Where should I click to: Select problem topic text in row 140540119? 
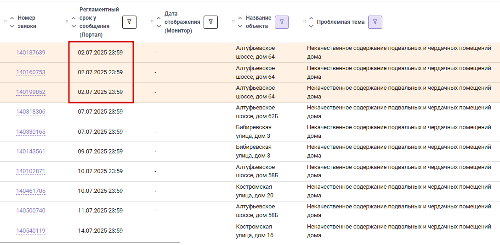pos(399,231)
